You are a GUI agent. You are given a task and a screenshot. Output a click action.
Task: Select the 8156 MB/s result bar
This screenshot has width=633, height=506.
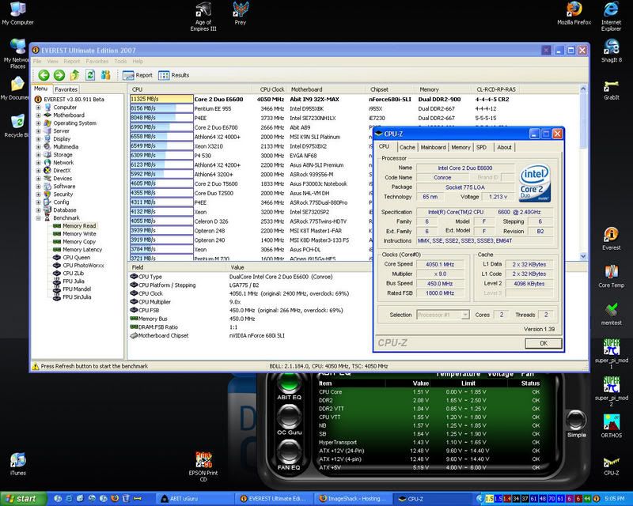pyautogui.click(x=161, y=108)
